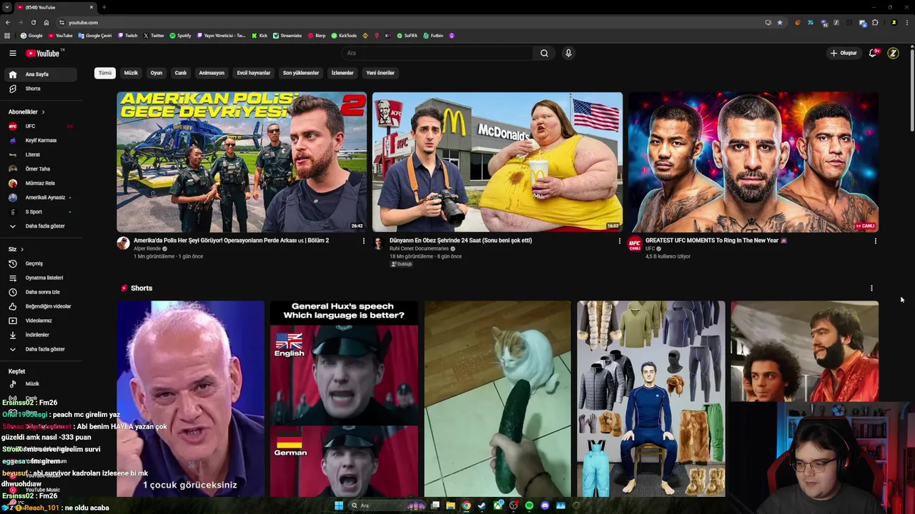Screen dimensions: 915x514
Task: Open options for Dünyanın En Obez Şehrinde video
Action: (x=619, y=241)
